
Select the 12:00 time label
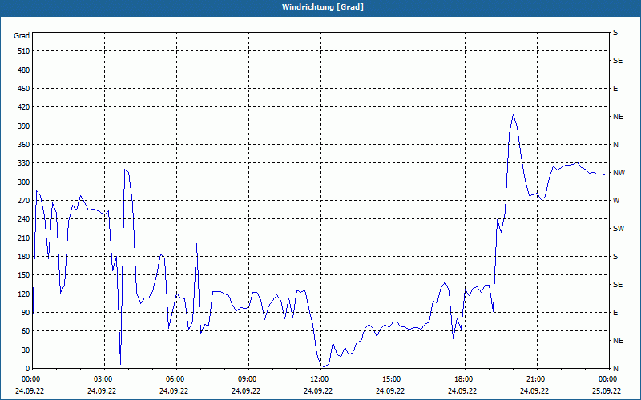point(318,379)
